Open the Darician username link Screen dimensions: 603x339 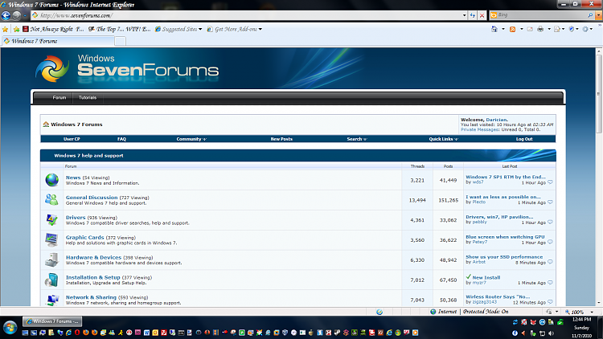[497, 120]
